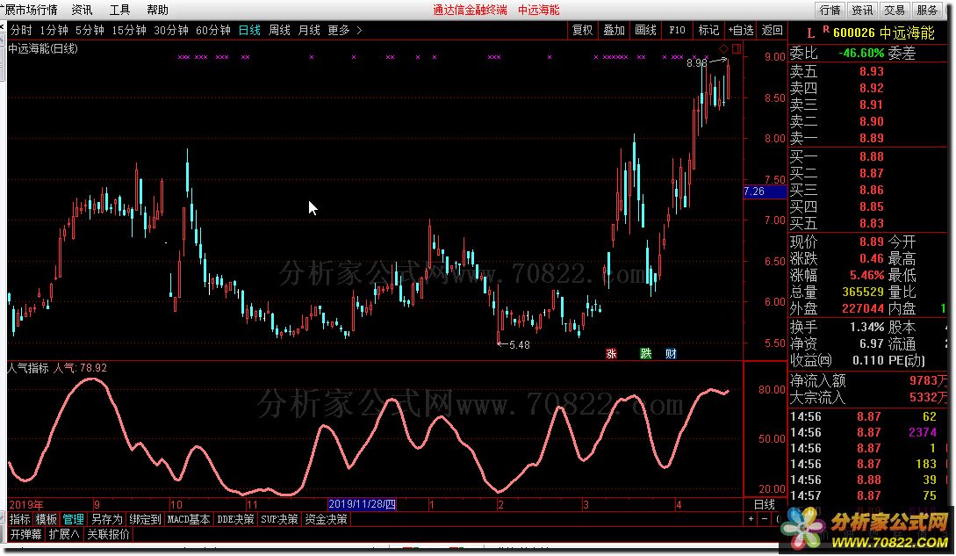Viewport: 956px width, 556px height.
Task: Open F10 company info
Action: (x=677, y=30)
